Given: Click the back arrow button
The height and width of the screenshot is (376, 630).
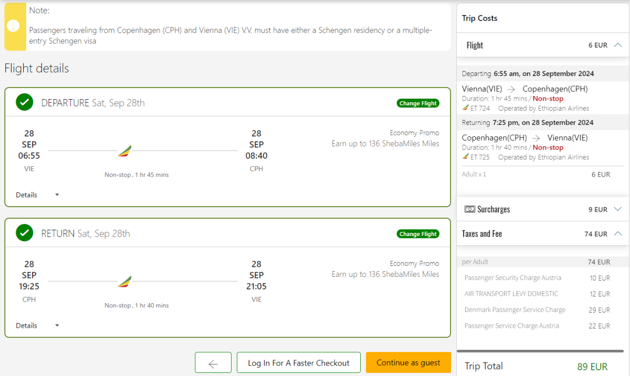Looking at the screenshot, I should click(213, 363).
